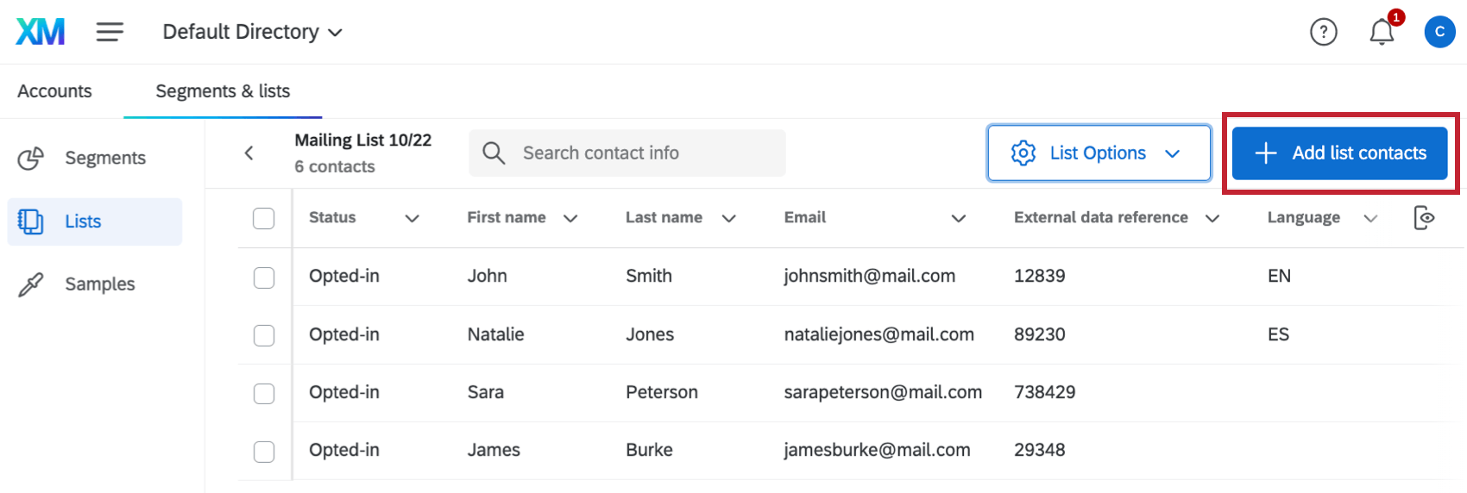1467x493 pixels.
Task: Open the List Options dropdown
Action: (x=1099, y=153)
